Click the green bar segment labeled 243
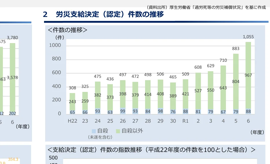 72,101
